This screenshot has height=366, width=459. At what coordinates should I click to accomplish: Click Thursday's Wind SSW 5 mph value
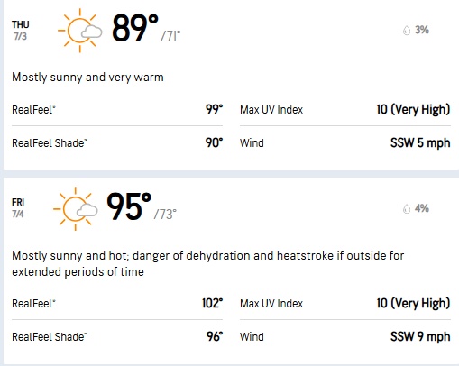click(x=420, y=142)
